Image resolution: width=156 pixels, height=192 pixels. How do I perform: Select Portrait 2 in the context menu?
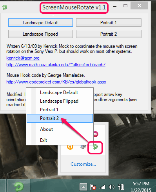(x=60, y=118)
